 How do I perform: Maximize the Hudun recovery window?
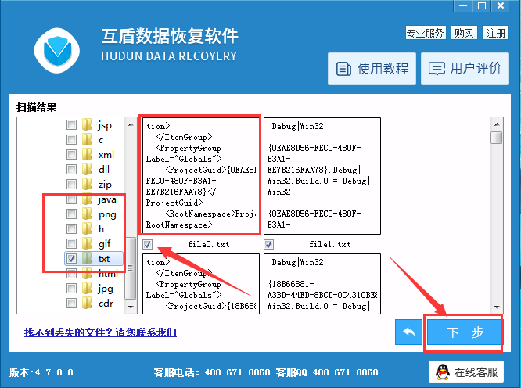(482, 5)
